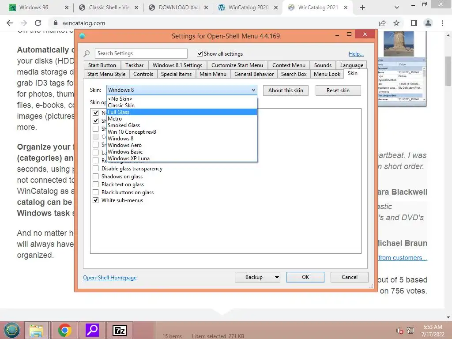The image size is (452, 339).
Task: Open the Chrome profile avatar
Action: pos(428,23)
